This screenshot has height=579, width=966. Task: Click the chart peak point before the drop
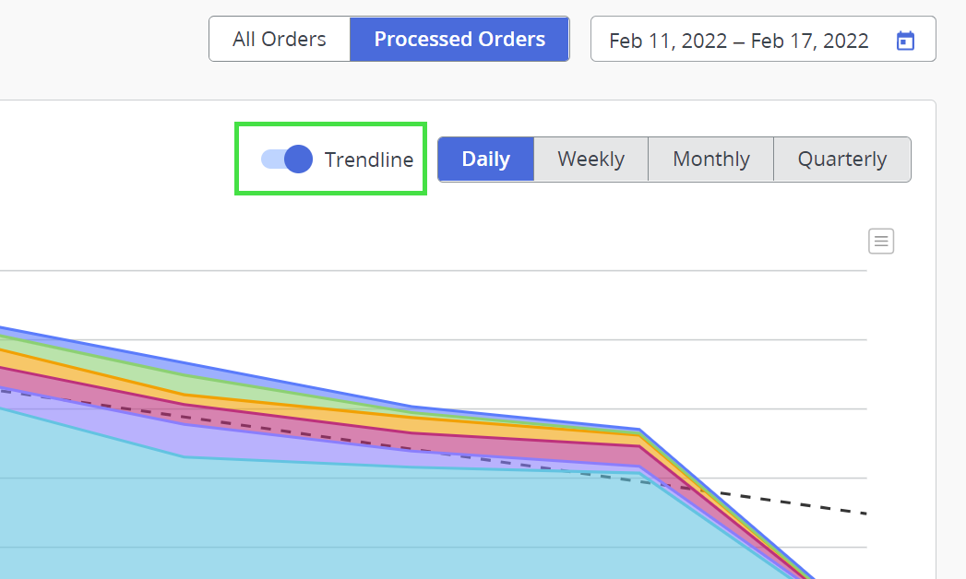pyautogui.click(x=639, y=430)
